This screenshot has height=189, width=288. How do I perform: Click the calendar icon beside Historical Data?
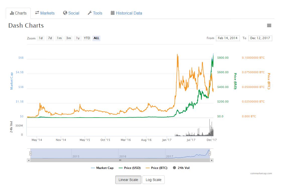pyautogui.click(x=112, y=13)
